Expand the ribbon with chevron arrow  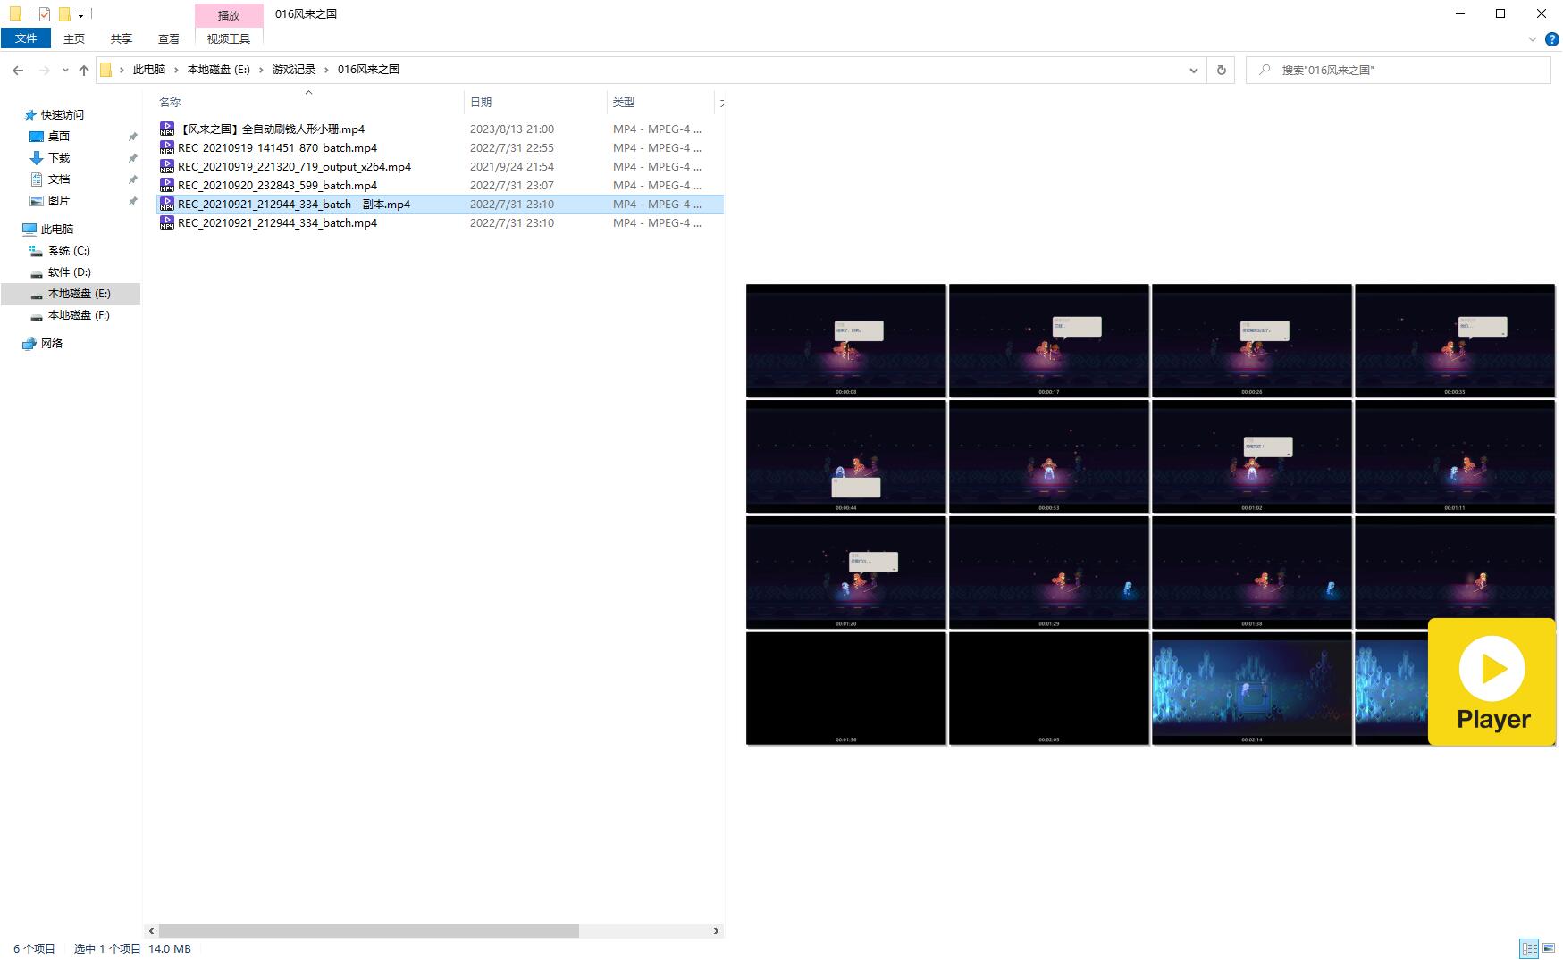[x=1533, y=39]
